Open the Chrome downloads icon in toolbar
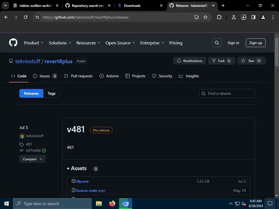Screen dimensions: 279x209 [243, 17]
